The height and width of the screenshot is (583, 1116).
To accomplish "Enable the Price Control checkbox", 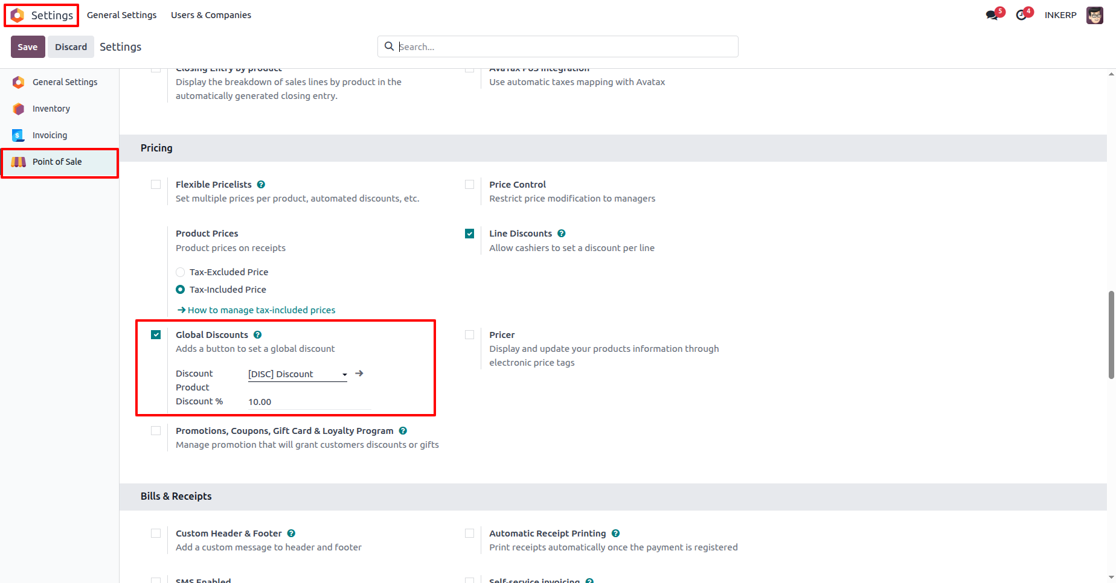I will click(469, 185).
